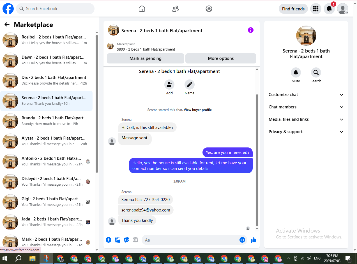Viewport: 357px width, 264px height.
Task: Open Dix conversation in list
Action: click(47, 81)
